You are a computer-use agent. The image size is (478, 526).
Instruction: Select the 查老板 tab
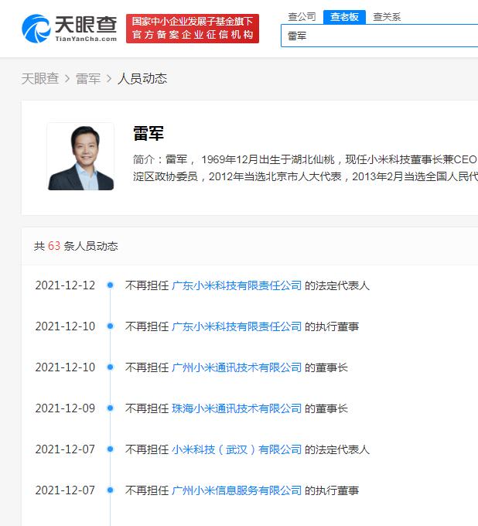pos(344,17)
